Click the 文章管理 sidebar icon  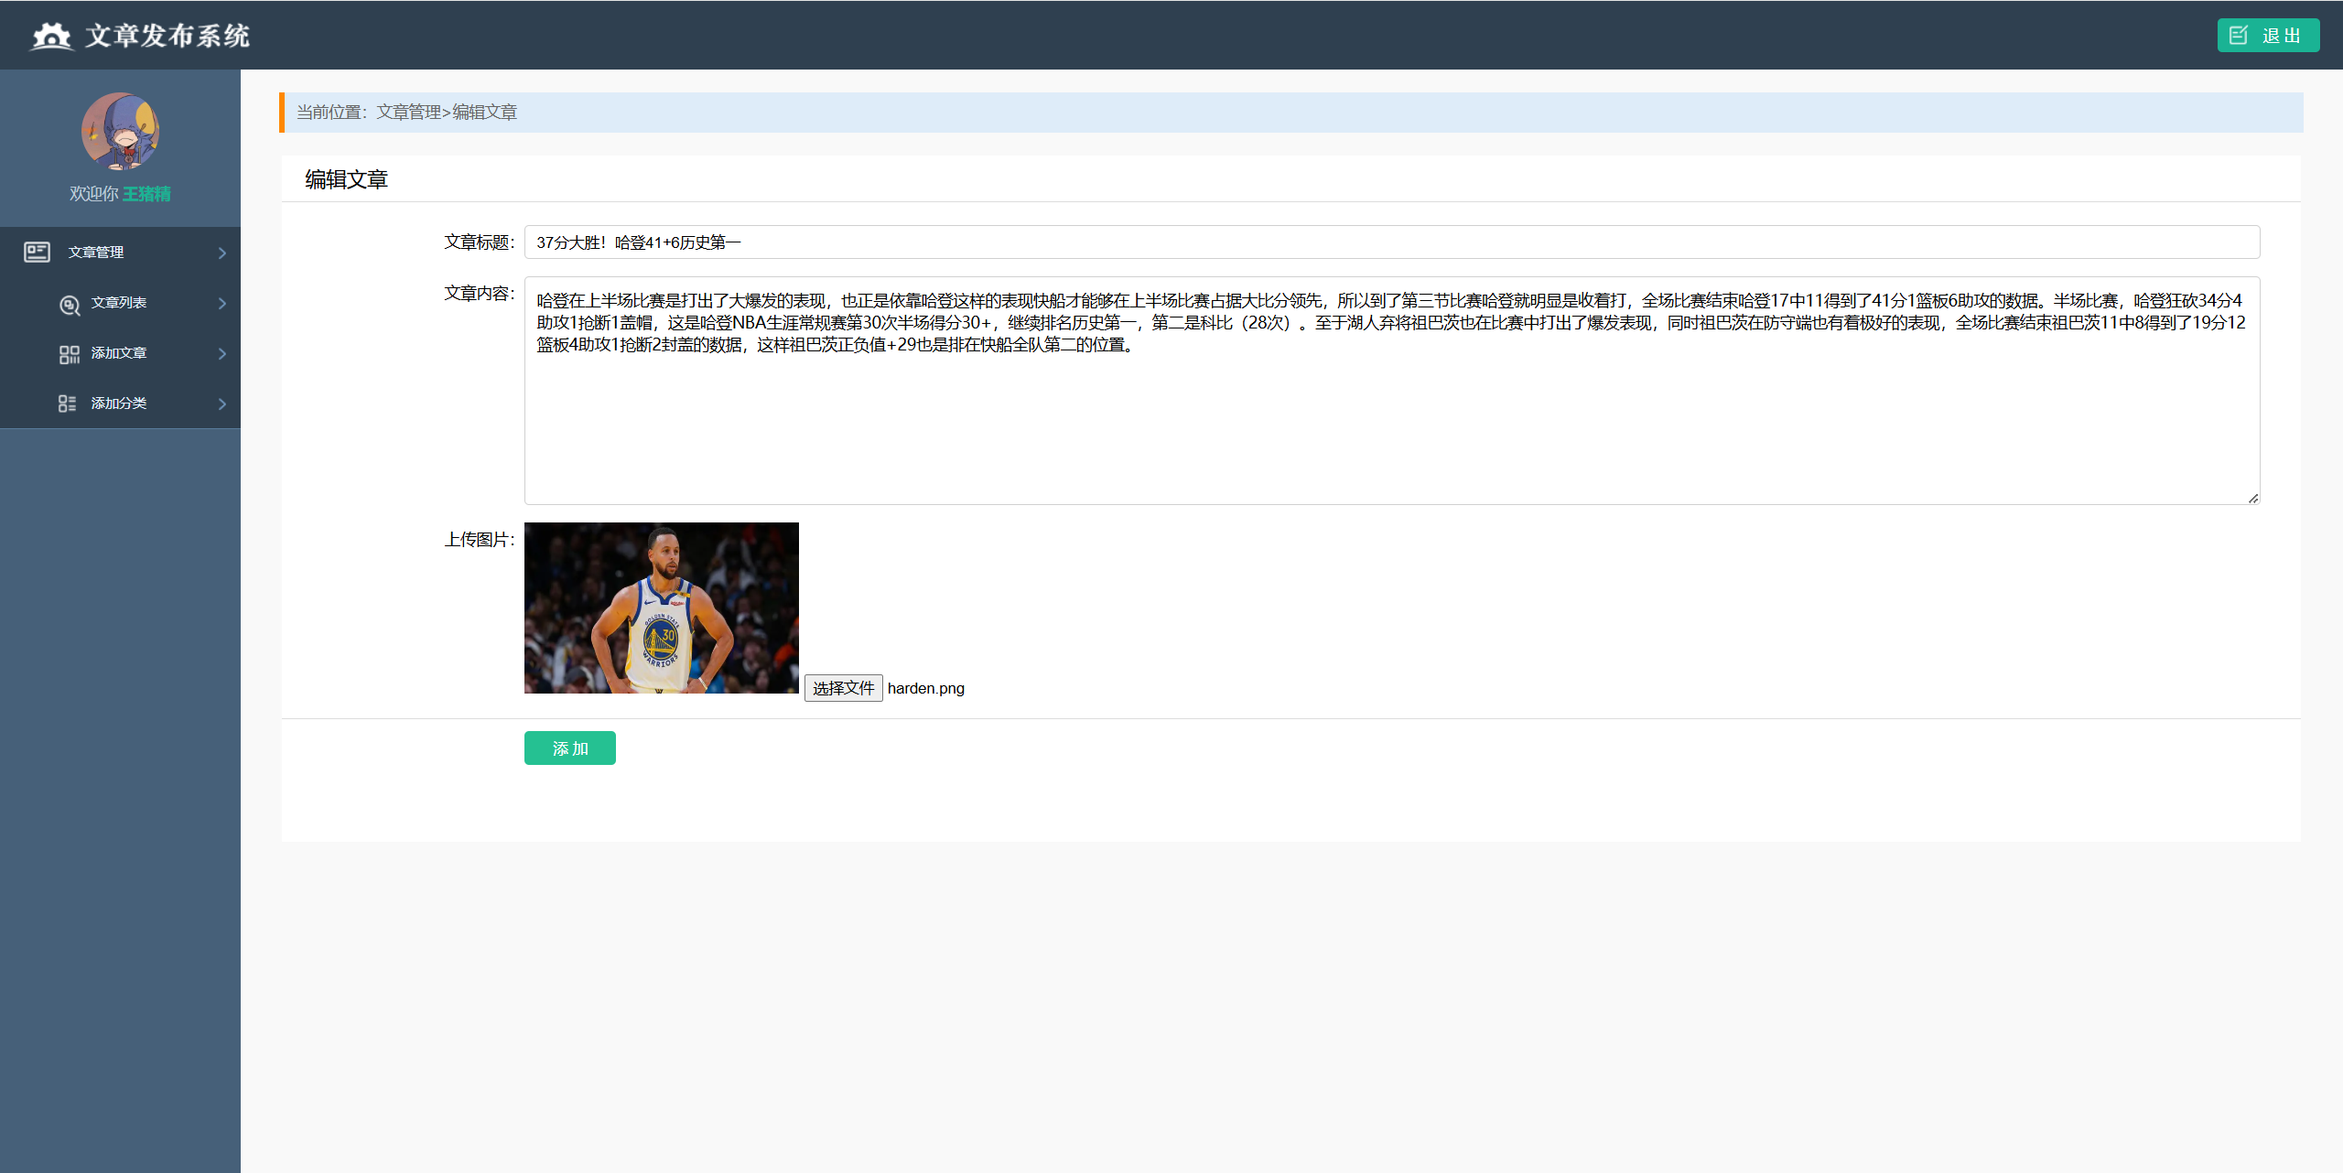pos(38,252)
